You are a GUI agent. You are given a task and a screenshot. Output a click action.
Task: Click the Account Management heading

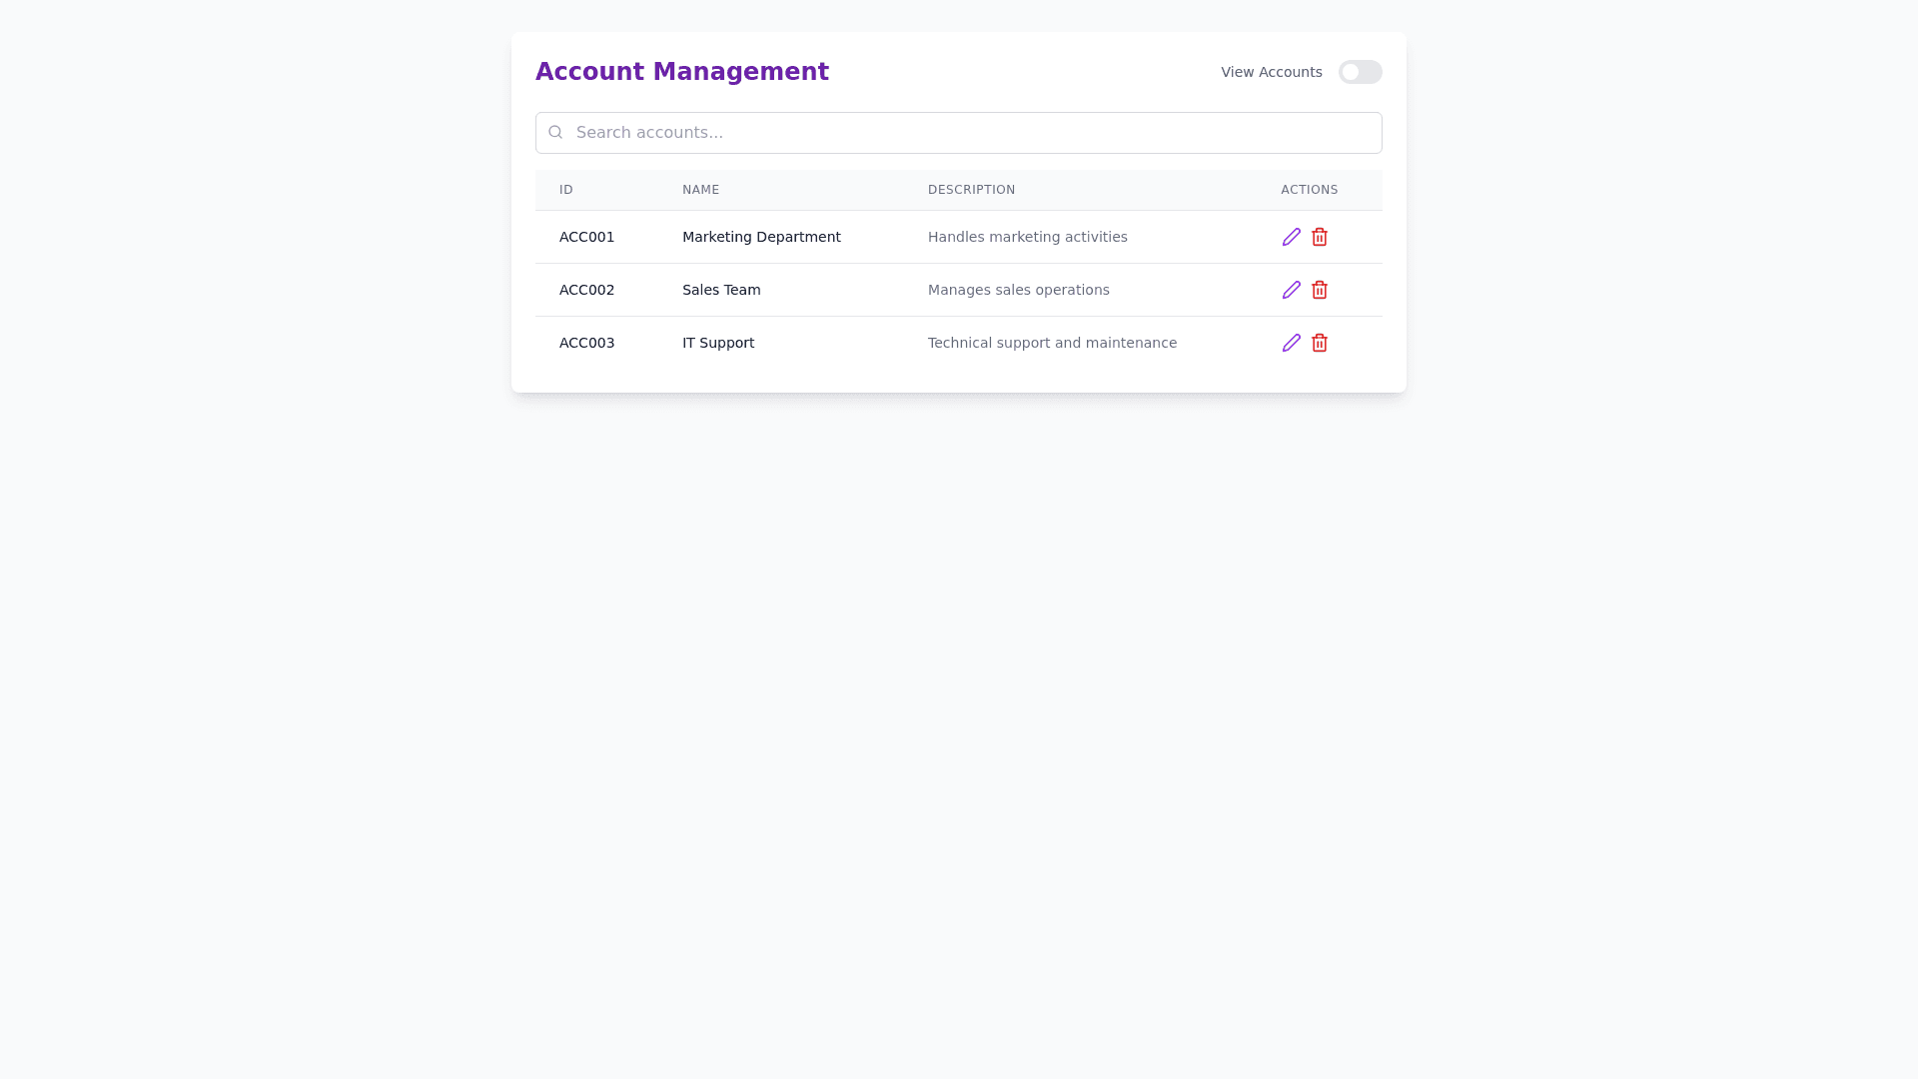tap(682, 72)
